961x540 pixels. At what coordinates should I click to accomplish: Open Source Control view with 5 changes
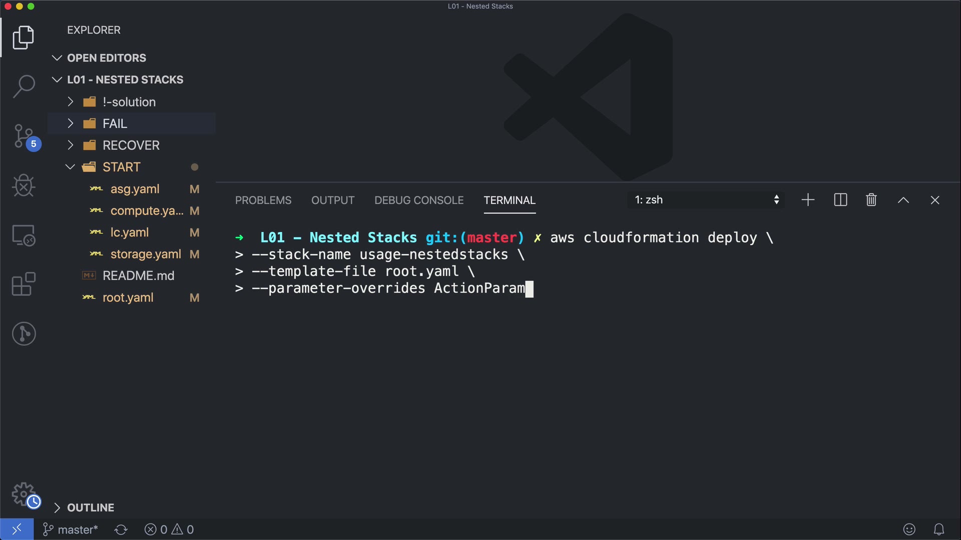click(x=24, y=136)
